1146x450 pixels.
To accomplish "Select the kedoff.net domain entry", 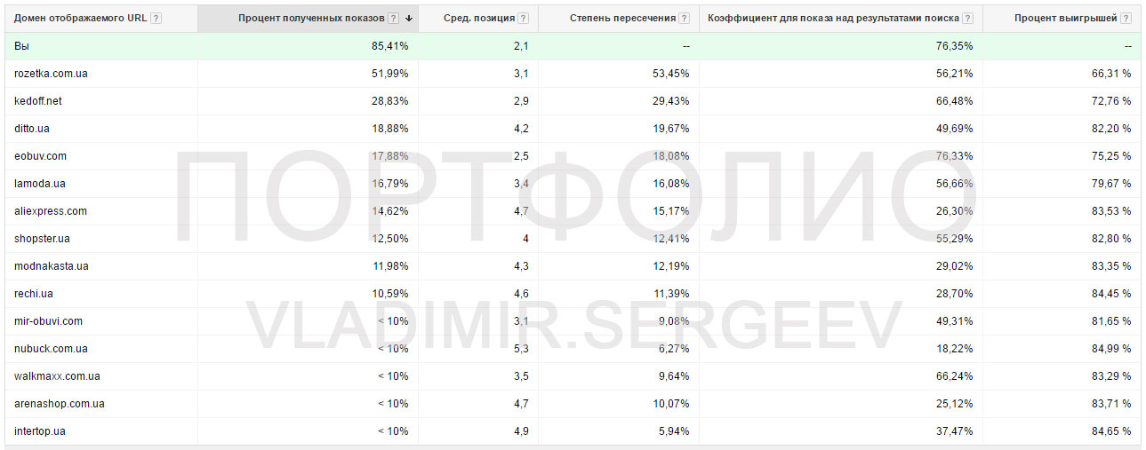I will (x=38, y=101).
